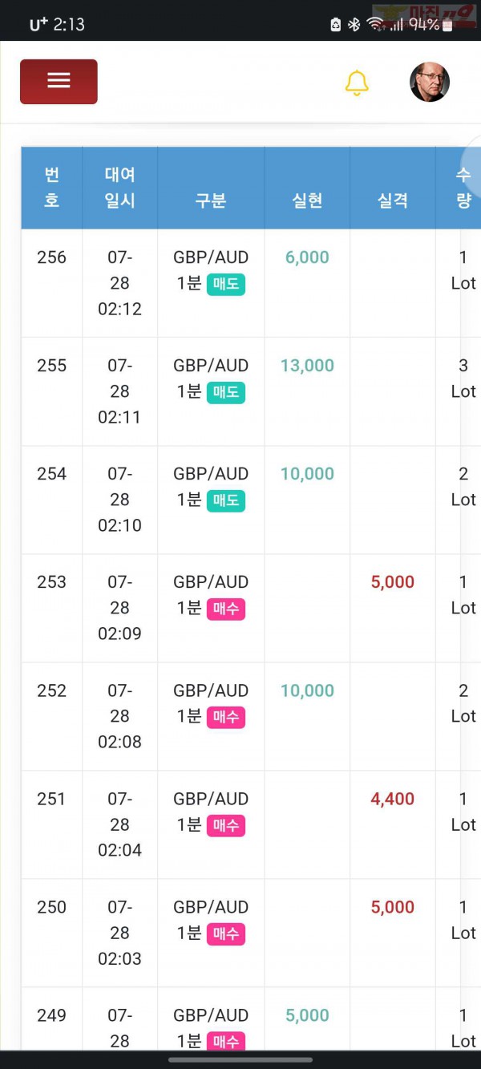481x1069 pixels.
Task: Open the red hamburger menu
Action: (59, 81)
